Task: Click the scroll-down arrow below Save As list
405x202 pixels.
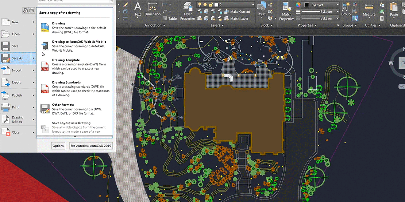Action: point(74,137)
